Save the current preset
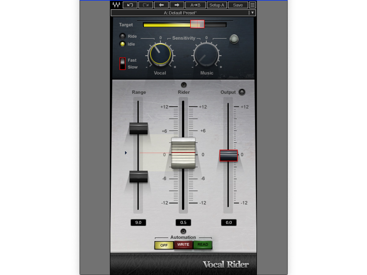367x275 pixels. [238, 5]
